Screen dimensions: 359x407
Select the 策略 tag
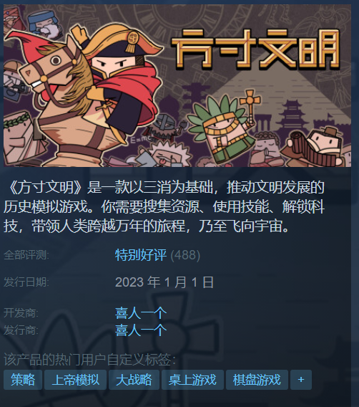(23, 380)
